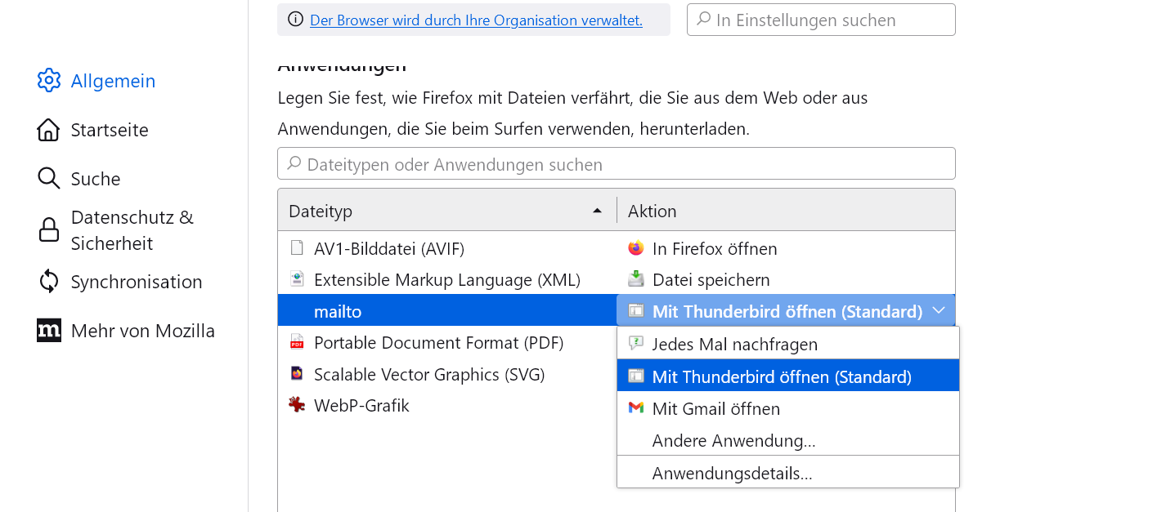Select the Extensible Markup Language (XML) row

[x=446, y=280]
